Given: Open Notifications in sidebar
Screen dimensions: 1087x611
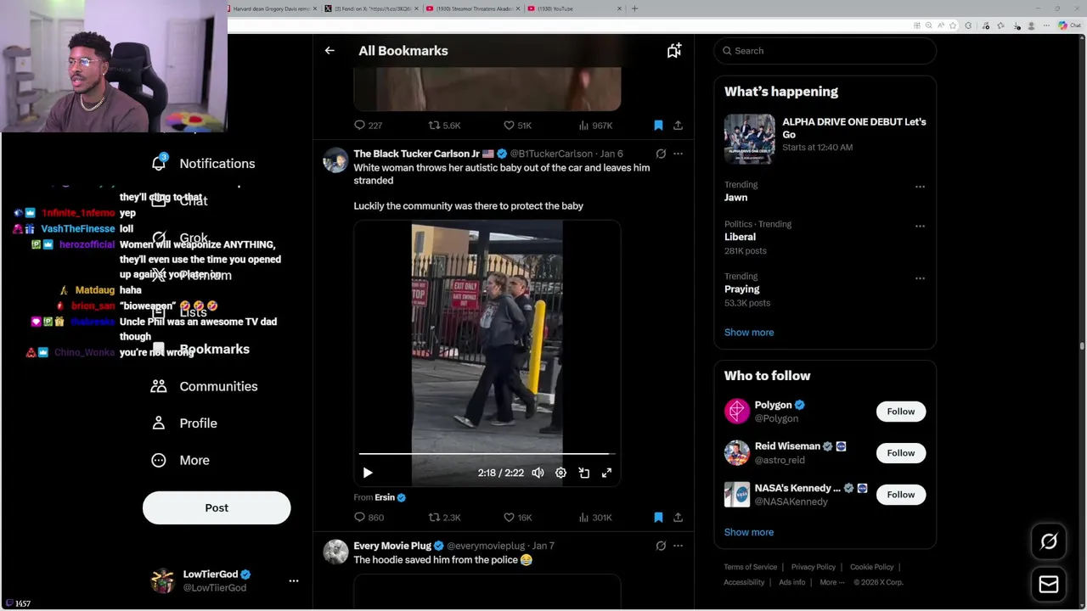Looking at the screenshot, I should pyautogui.click(x=203, y=163).
